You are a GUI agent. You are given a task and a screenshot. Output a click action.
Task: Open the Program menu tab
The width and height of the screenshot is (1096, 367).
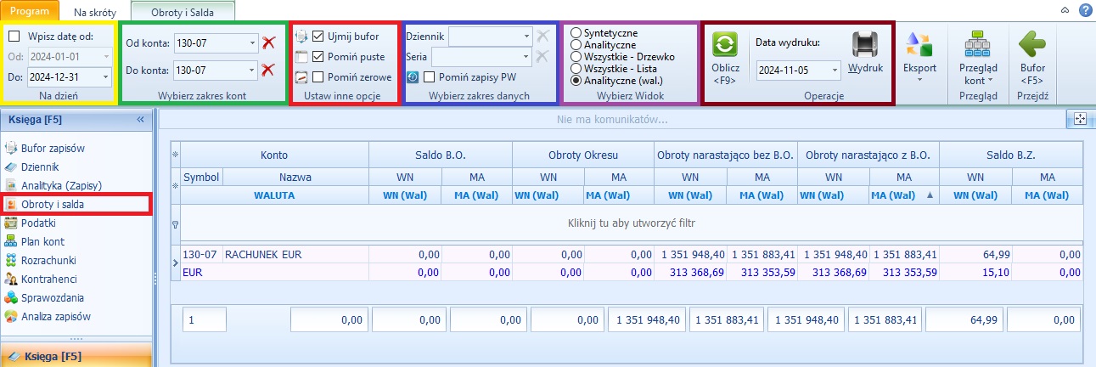click(x=30, y=11)
